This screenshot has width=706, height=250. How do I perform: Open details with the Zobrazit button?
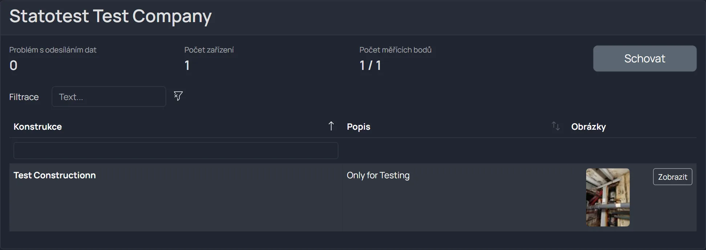tap(673, 177)
